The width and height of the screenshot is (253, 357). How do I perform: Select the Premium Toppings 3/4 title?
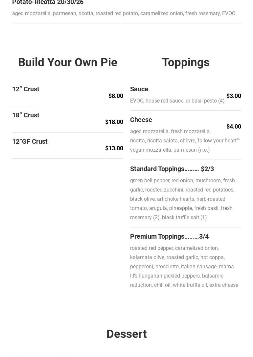click(169, 236)
